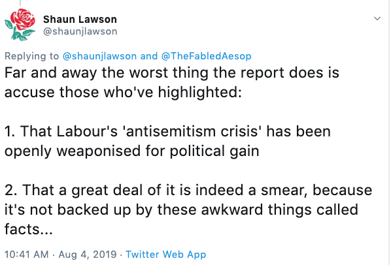Click the 'and' word between reply mentions

(149, 56)
